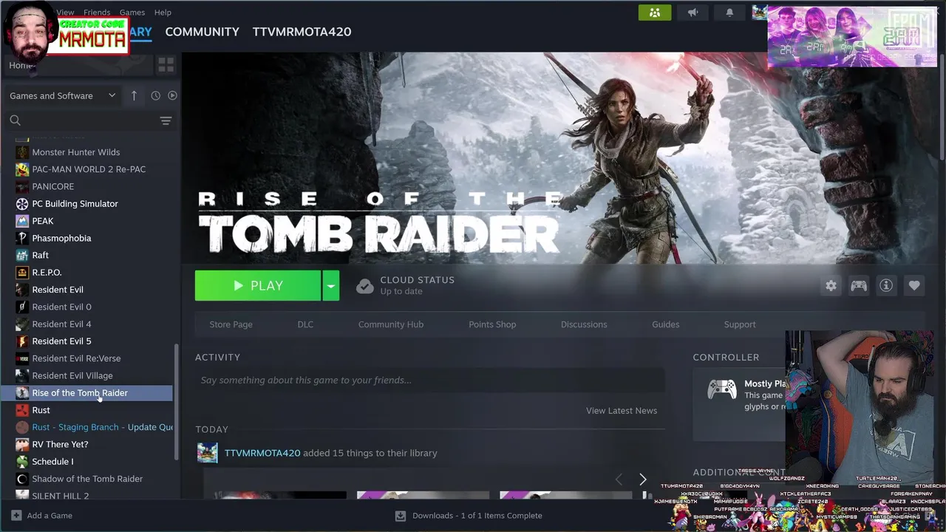The image size is (946, 532).
Task: Click the Say something about this game field
Action: click(429, 381)
